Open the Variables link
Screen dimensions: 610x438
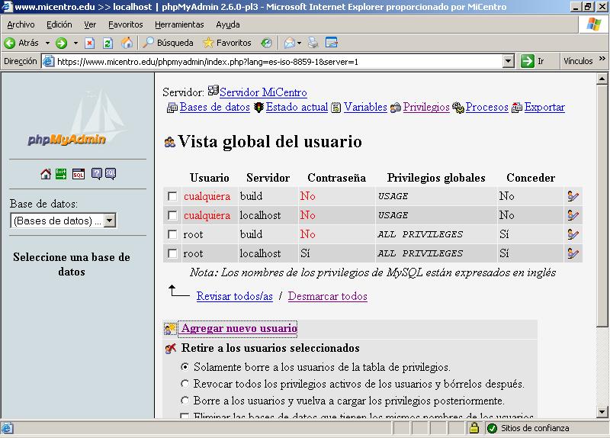click(365, 107)
